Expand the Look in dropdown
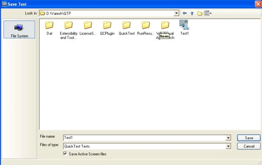Viewport: 262px width, 165px height. (176, 13)
